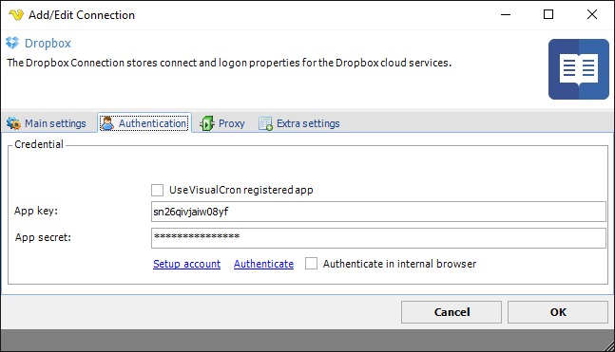Open the Proxy tab
Viewport: 615px width, 352px height.
(222, 123)
